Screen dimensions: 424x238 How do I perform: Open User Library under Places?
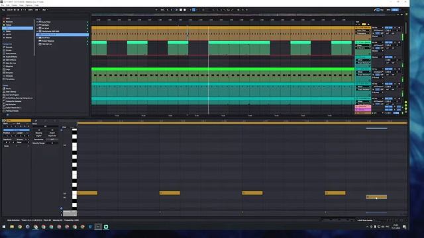click(x=11, y=92)
